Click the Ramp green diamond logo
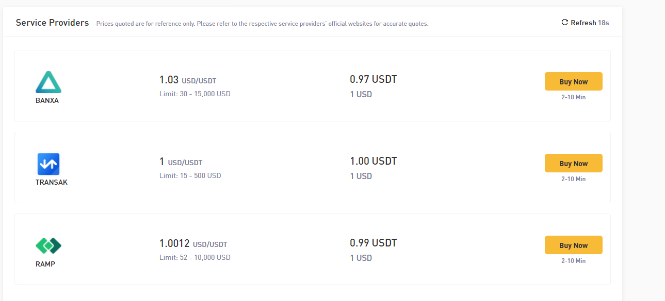The width and height of the screenshot is (665, 301). point(48,246)
